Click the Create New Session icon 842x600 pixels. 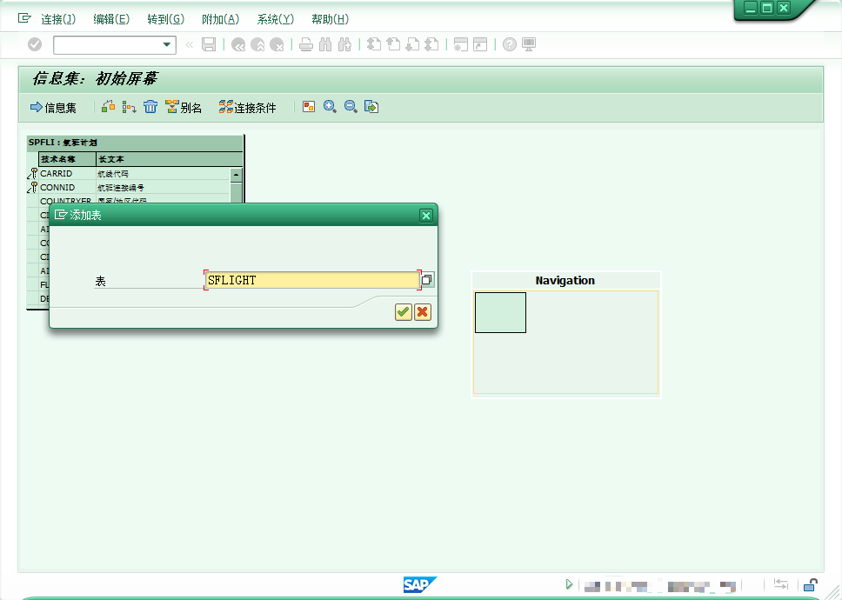(x=461, y=44)
